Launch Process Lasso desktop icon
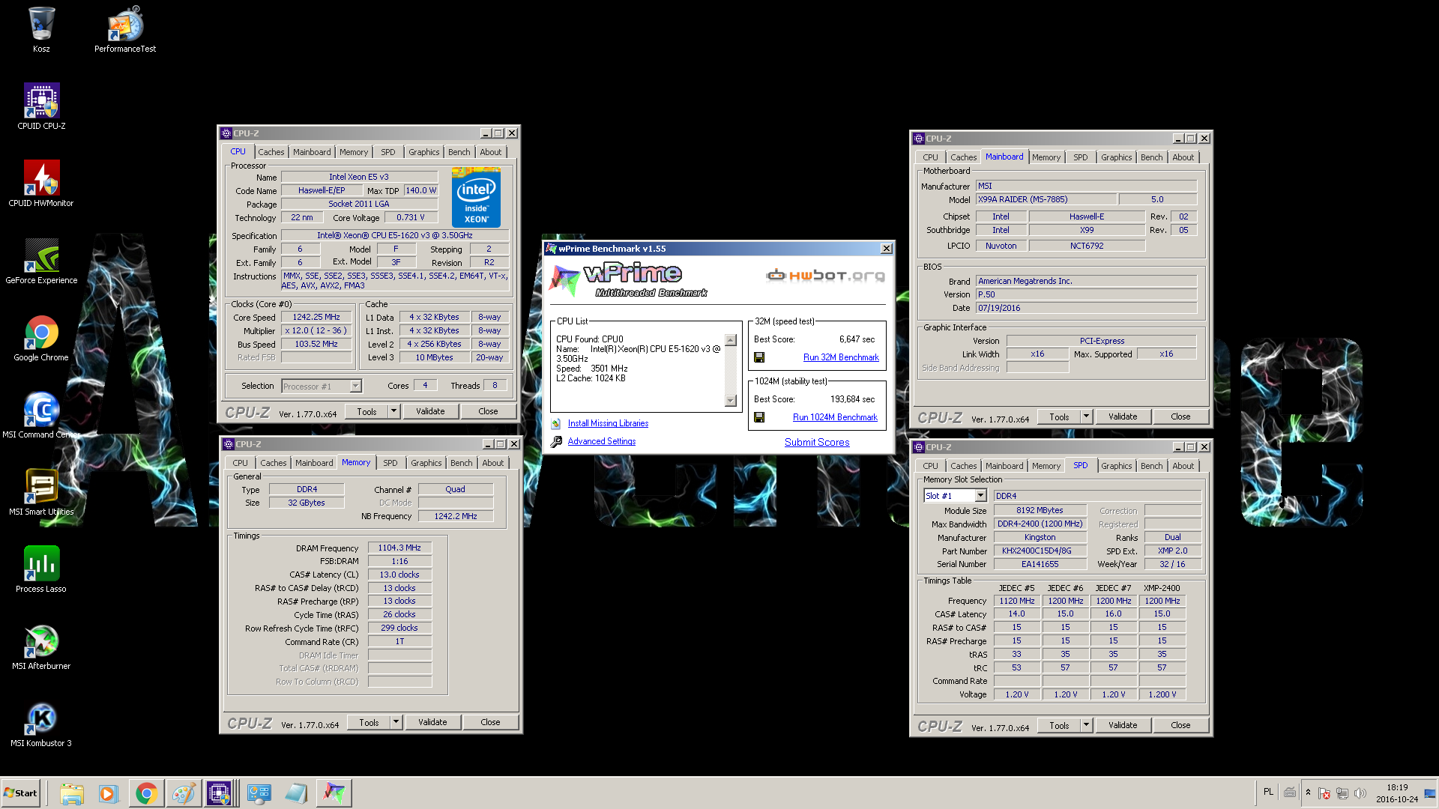 pyautogui.click(x=41, y=569)
